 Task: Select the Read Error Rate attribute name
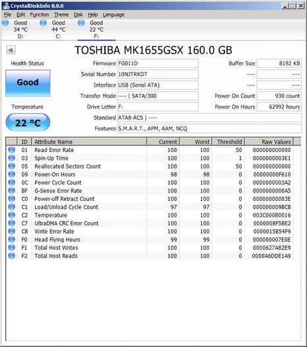coord(54,150)
